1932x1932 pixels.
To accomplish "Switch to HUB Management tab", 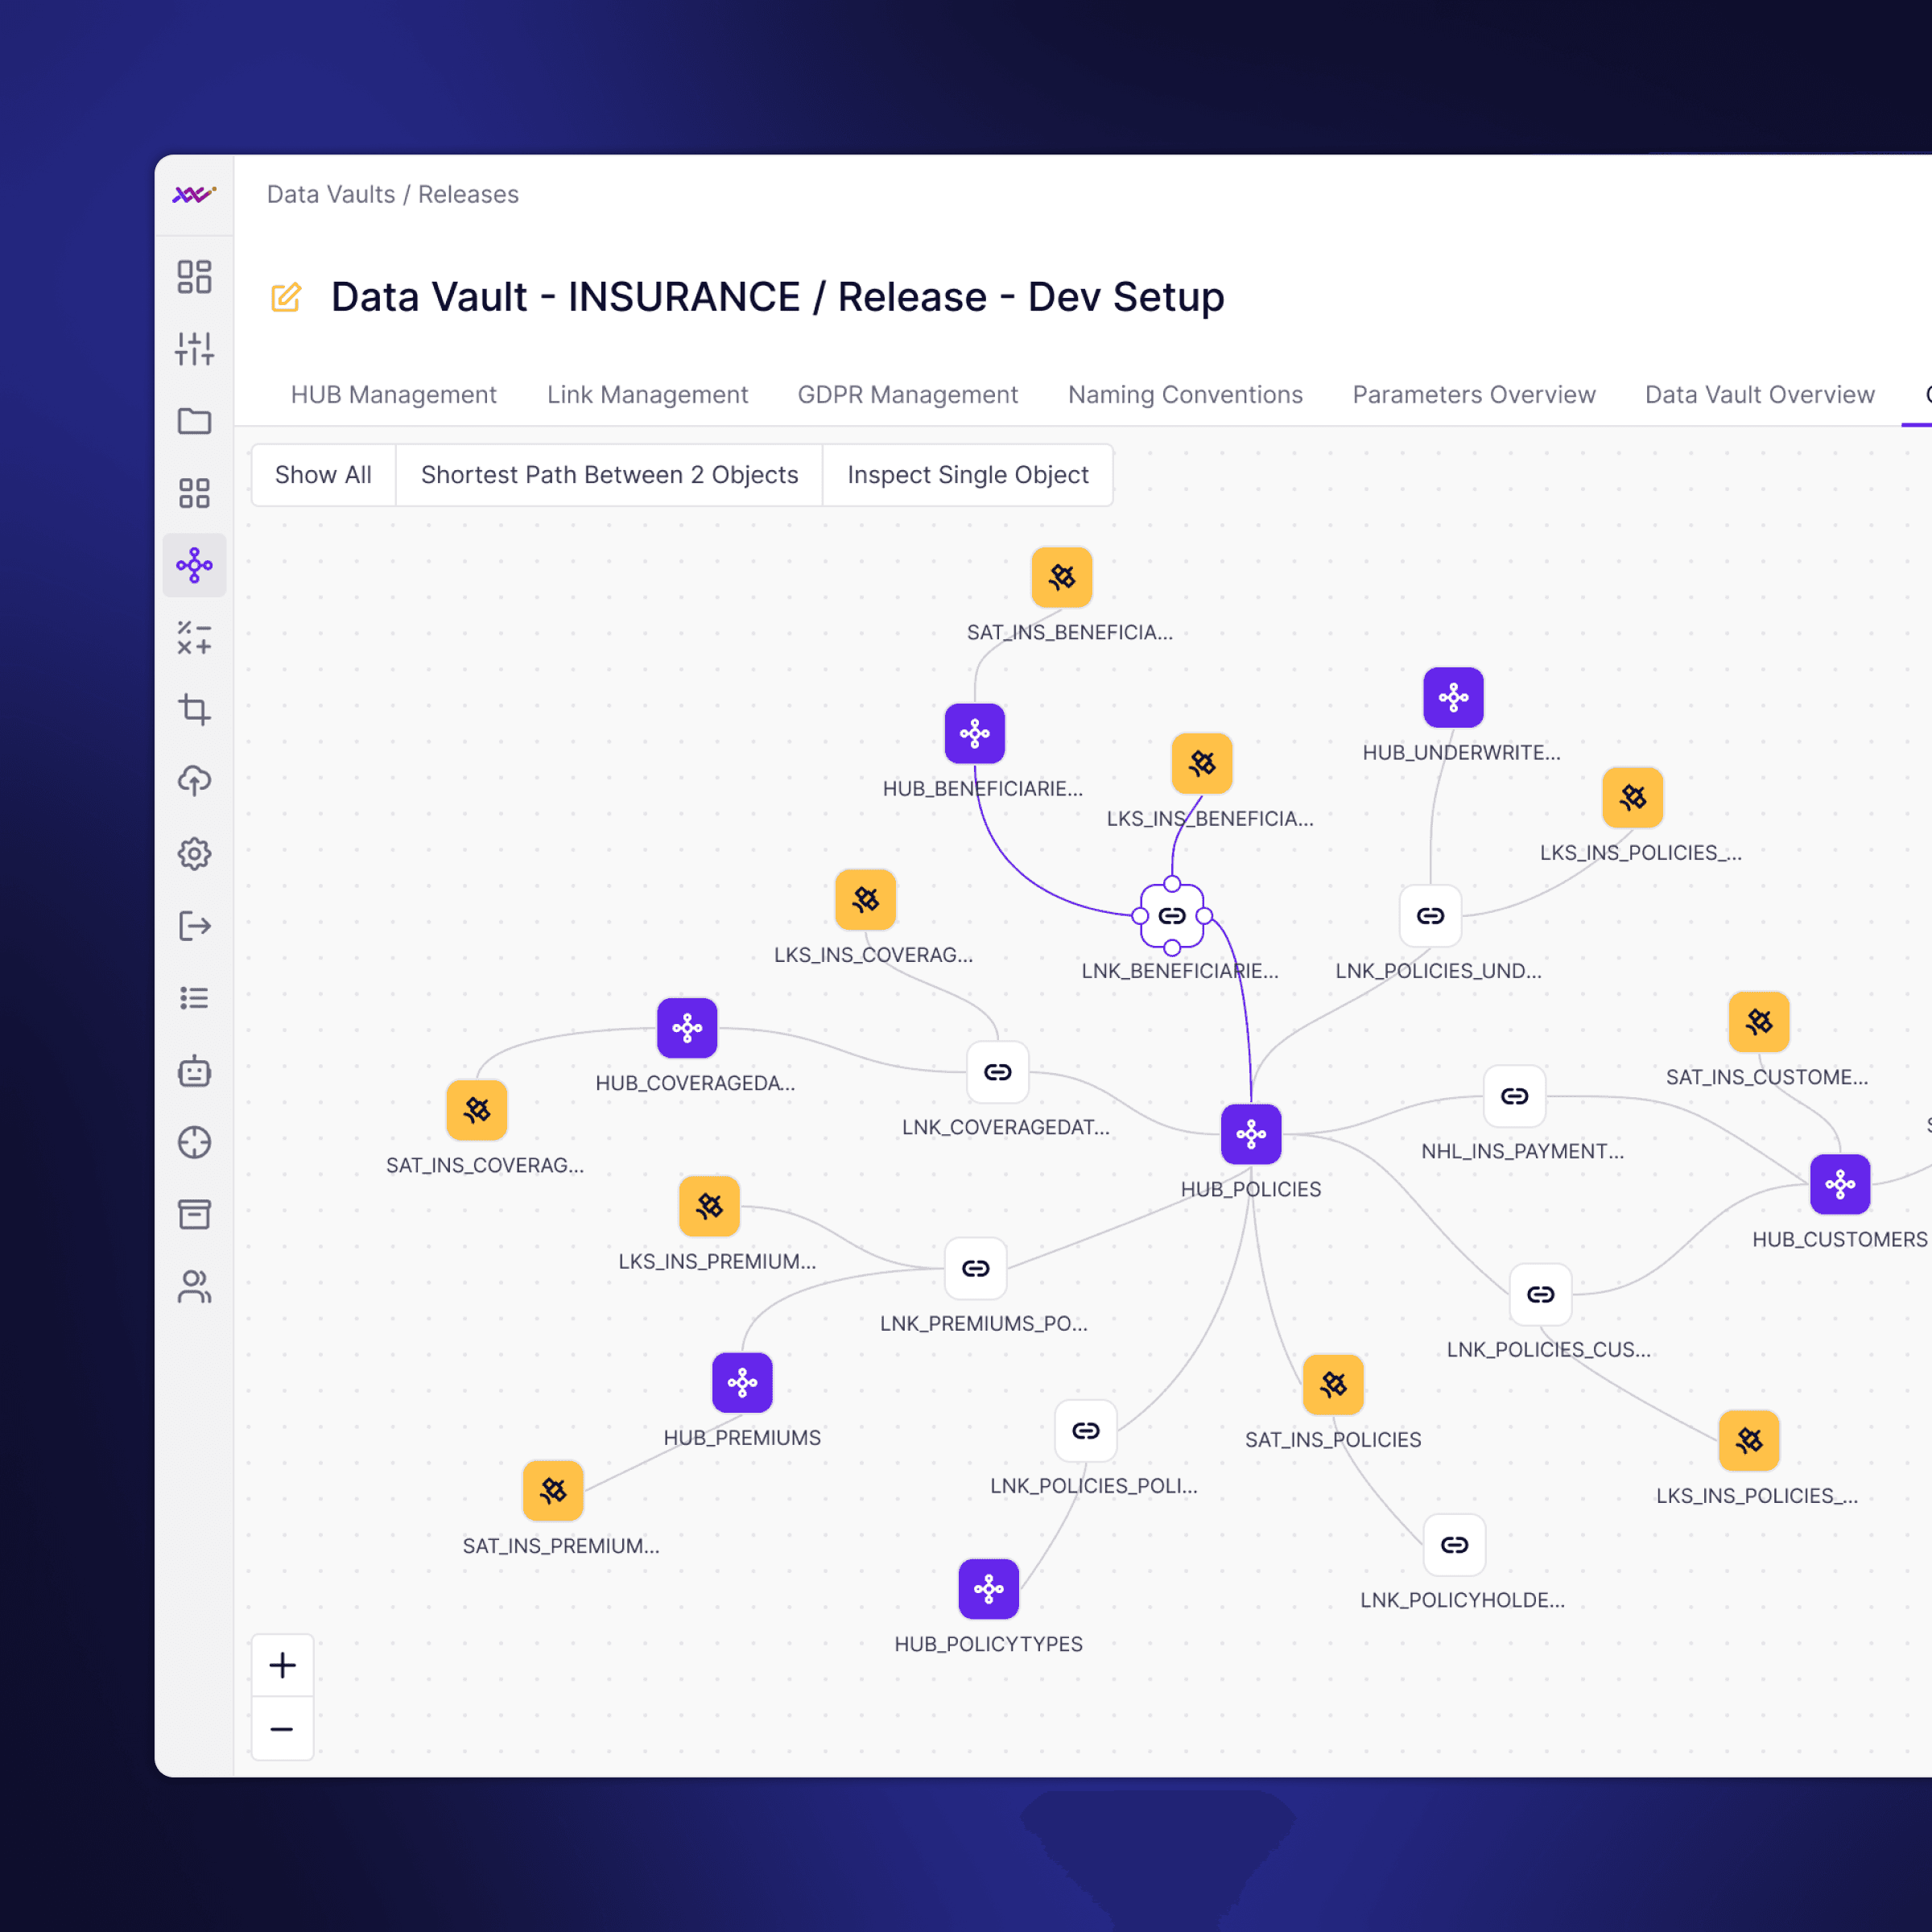I will pos(393,395).
